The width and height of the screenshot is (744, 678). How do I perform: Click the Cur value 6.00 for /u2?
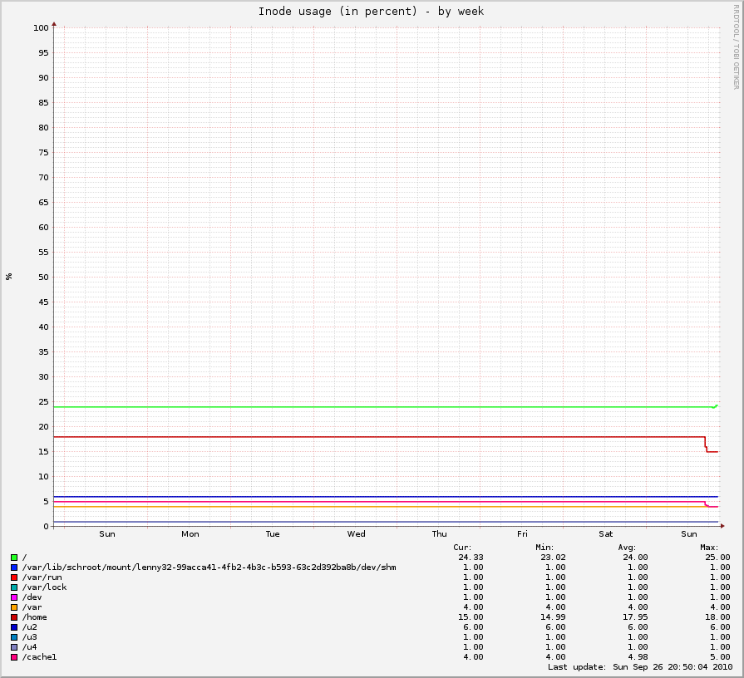point(473,627)
